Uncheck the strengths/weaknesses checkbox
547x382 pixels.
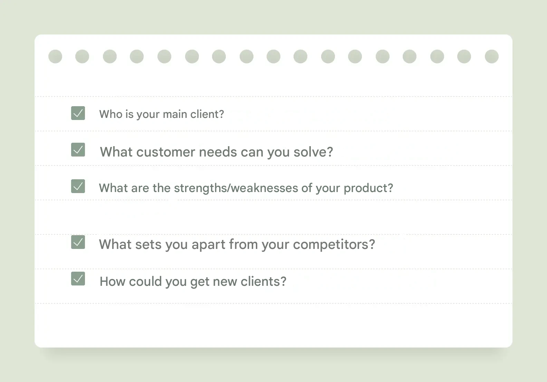click(78, 186)
